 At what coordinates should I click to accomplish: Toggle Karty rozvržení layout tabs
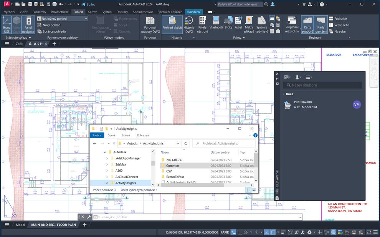pyautogui.click(x=321, y=25)
